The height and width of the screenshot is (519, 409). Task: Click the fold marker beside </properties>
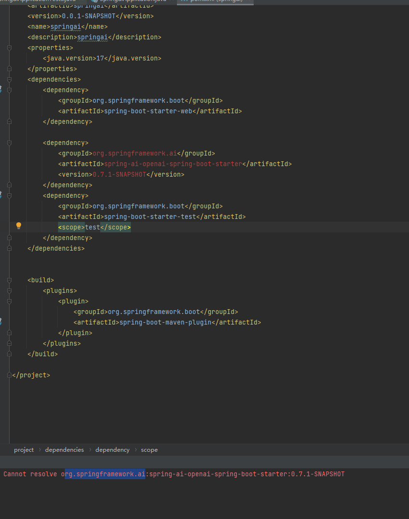pos(9,69)
